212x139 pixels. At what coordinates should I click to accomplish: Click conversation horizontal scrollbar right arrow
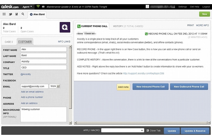click(209, 123)
